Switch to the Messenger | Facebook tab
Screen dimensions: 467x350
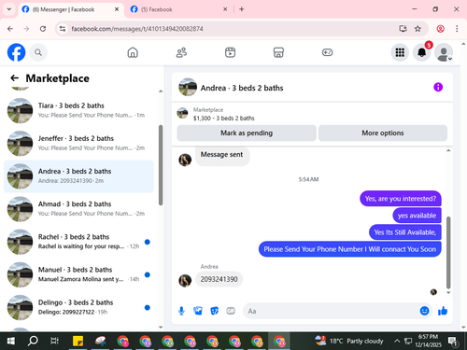click(x=71, y=9)
